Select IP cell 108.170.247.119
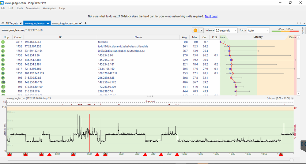The image size is (306, 164). click(34, 73)
